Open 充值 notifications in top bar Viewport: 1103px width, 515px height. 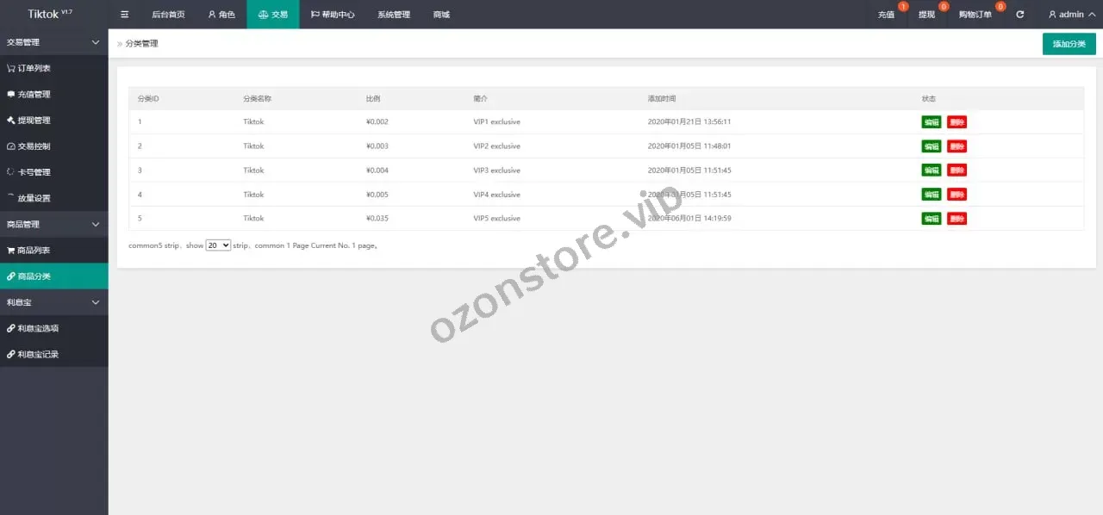coord(886,15)
